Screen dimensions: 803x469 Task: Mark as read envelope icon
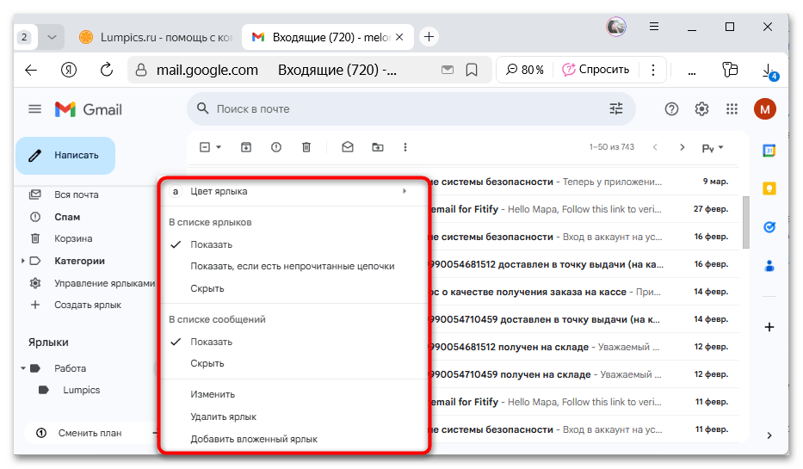(348, 147)
